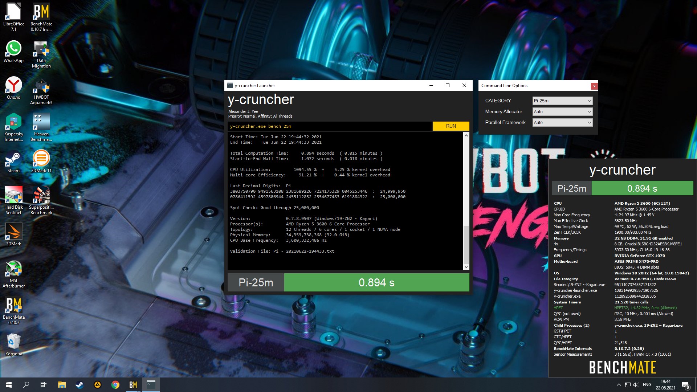Click the command line field with y-cruncher.exe bench 25m
This screenshot has width=697, height=392.
pyautogui.click(x=330, y=126)
